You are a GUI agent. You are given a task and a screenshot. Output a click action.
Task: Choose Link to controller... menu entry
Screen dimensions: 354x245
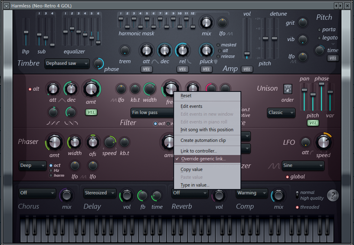tap(207, 151)
